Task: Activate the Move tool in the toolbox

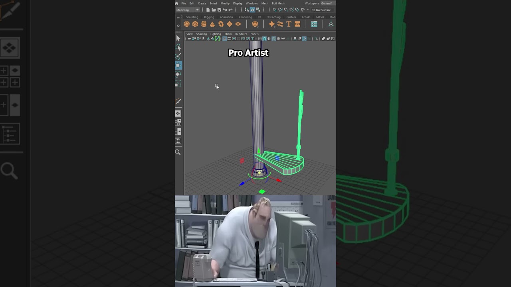Action: [x=178, y=65]
